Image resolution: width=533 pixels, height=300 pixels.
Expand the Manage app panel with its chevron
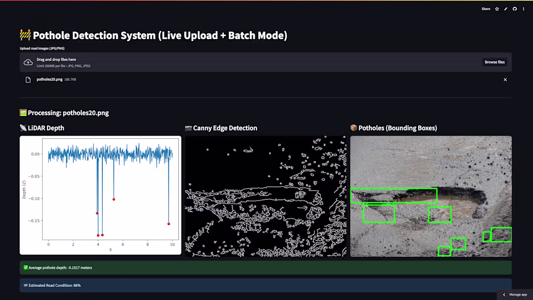(504, 294)
